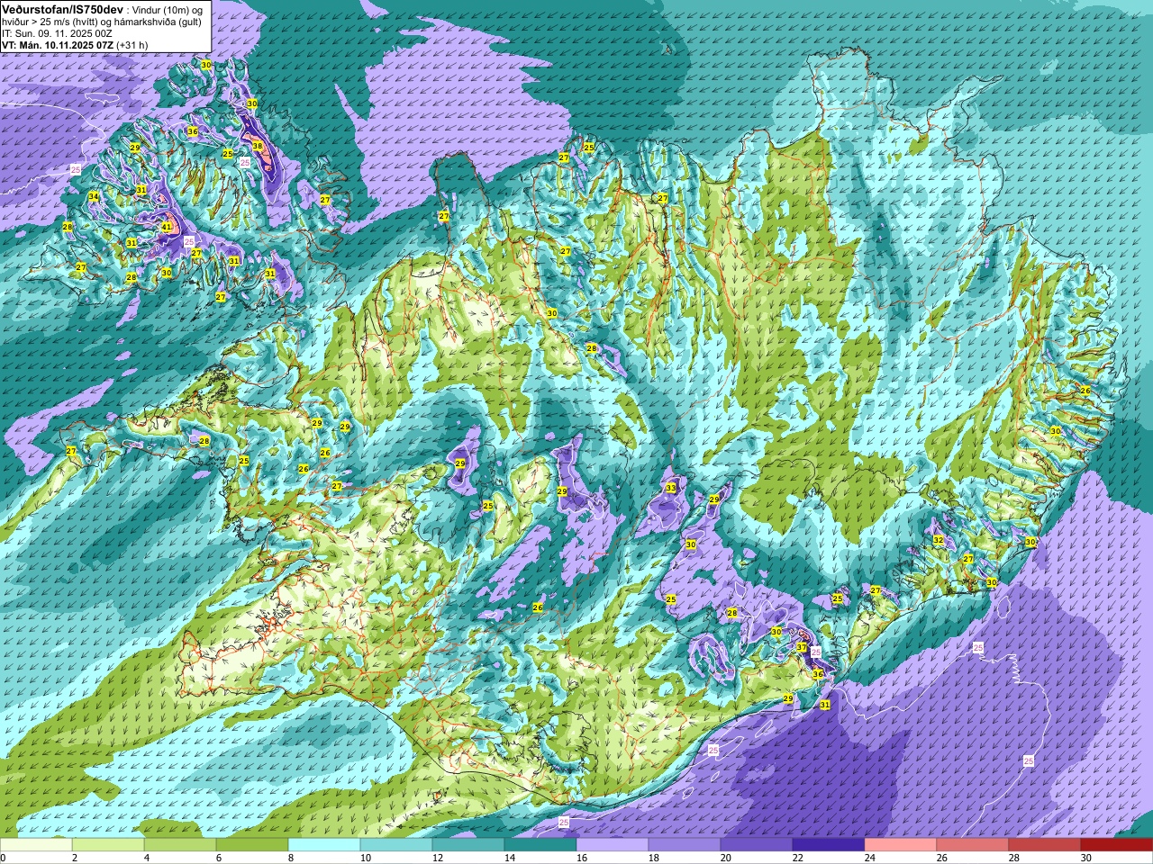Select the yellow 32 gust label

pos(938,540)
